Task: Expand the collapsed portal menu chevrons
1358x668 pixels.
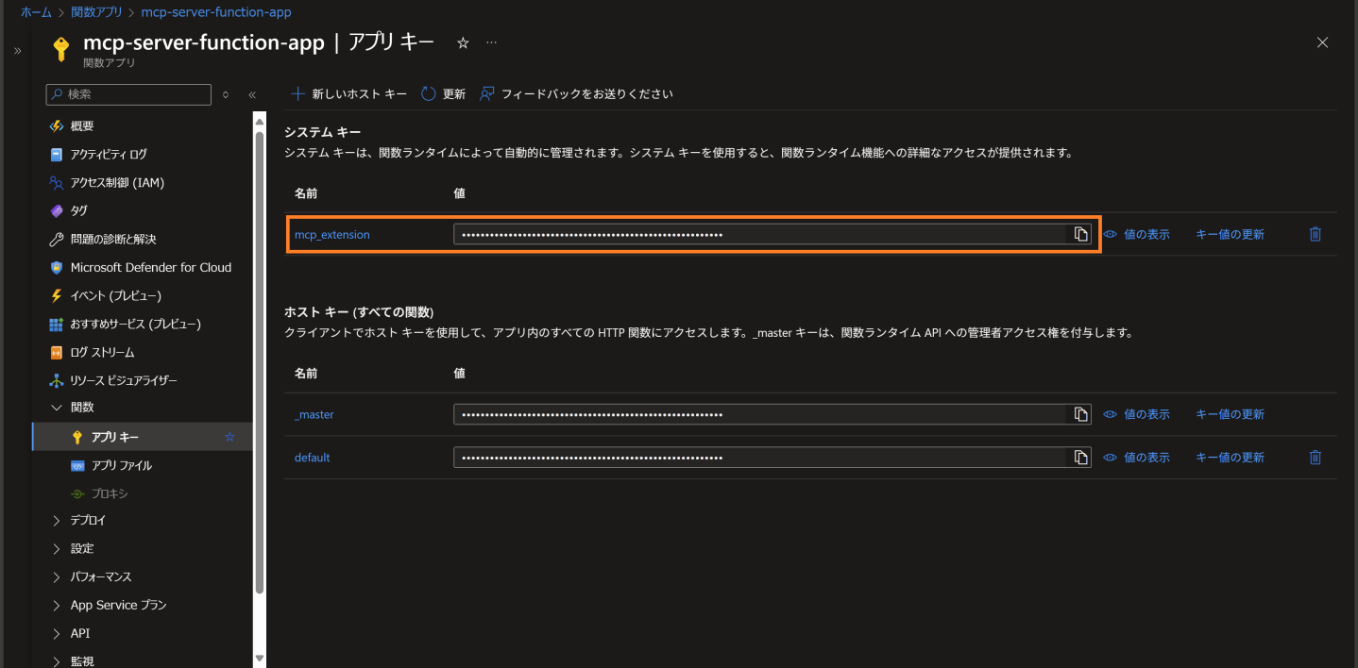Action: [x=17, y=50]
